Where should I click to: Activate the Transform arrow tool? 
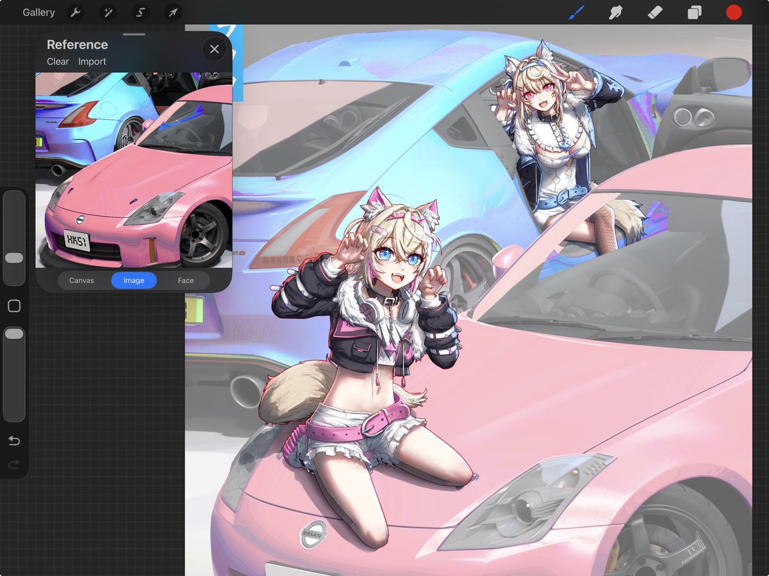(x=174, y=12)
